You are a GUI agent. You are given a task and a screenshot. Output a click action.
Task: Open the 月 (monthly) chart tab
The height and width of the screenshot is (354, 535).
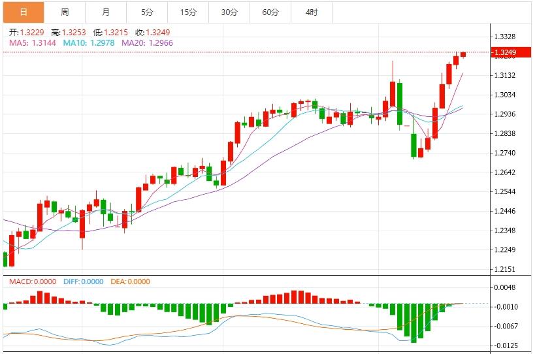point(106,12)
